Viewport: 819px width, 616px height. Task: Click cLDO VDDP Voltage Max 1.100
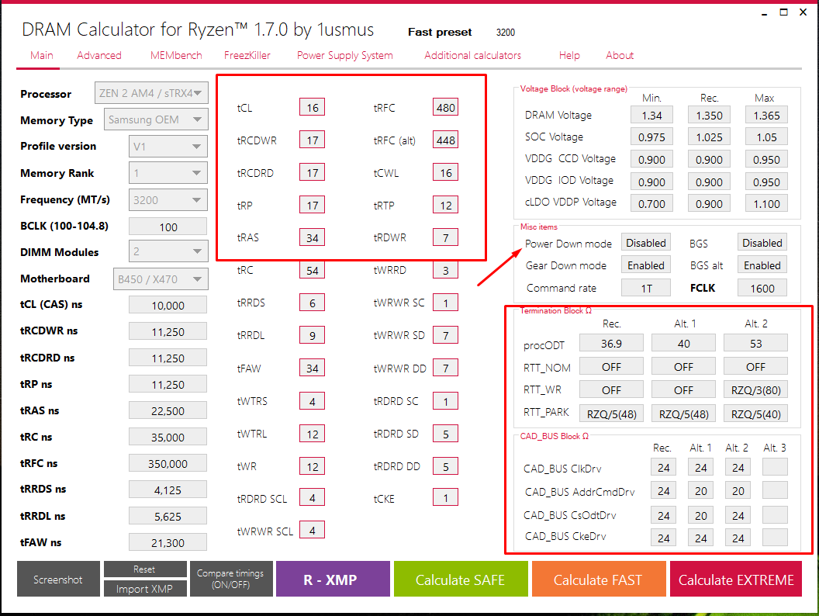766,204
